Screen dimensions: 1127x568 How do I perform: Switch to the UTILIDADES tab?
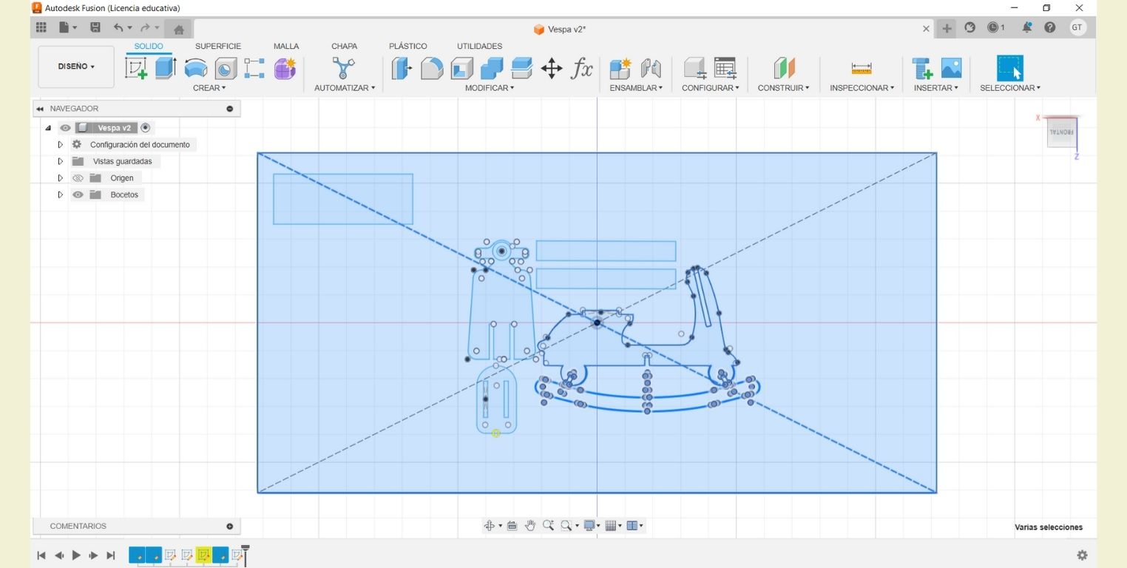click(x=479, y=46)
